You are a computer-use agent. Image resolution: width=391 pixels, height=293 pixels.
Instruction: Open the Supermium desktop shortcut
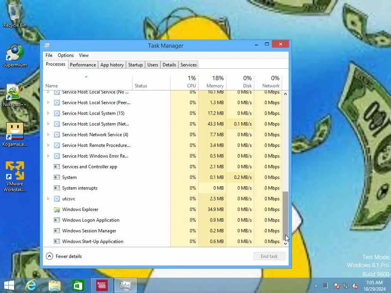[x=15, y=56]
